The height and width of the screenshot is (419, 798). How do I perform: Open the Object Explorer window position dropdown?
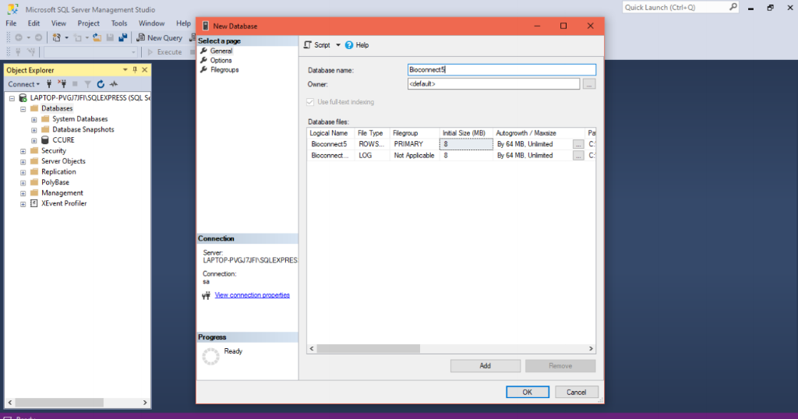[x=125, y=69]
